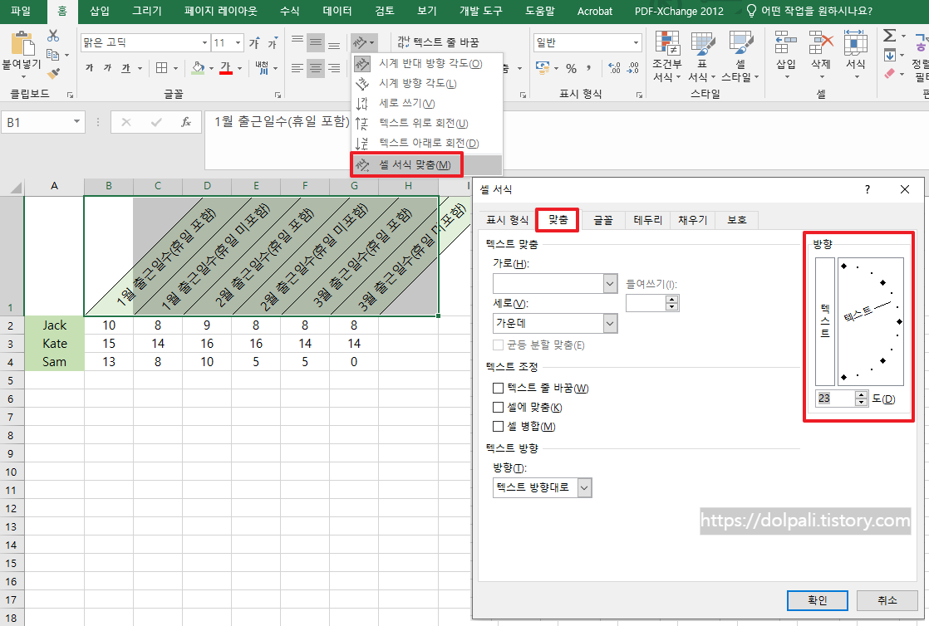The width and height of the screenshot is (929, 626).
Task: Click Increase Decimal icon
Action: click(614, 68)
